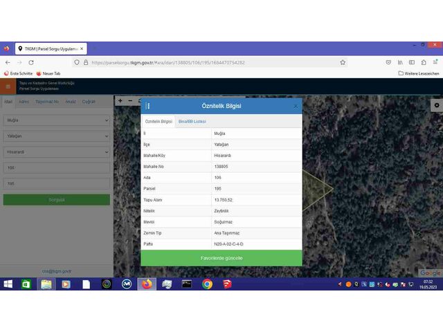The image size is (443, 332).
Task: Switch to Bina/BB Listesi tab
Action: tap(192, 121)
